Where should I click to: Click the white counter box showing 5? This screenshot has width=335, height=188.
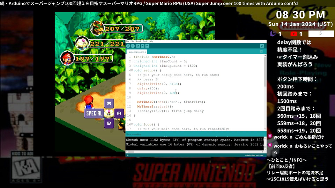click(321, 33)
